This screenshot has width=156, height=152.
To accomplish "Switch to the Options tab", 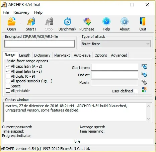I will tap(101, 55).
